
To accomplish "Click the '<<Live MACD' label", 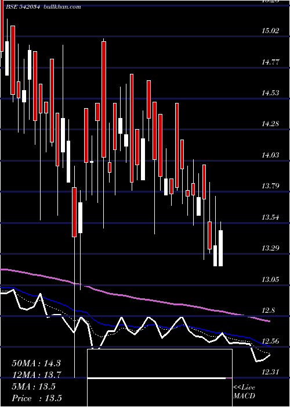I will pos(244,391).
